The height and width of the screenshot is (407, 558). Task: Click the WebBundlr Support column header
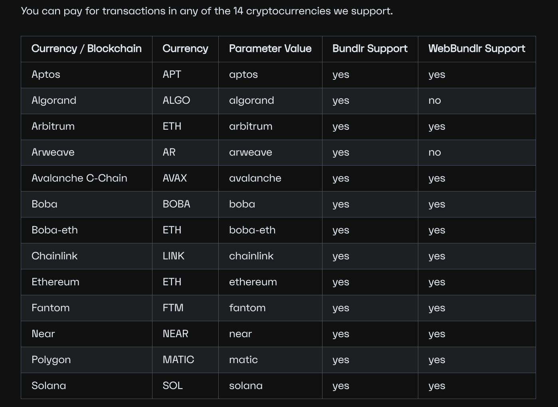click(477, 49)
